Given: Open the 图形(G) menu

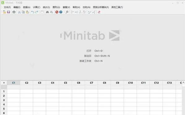Looking at the screenshot, I should [x=56, y=7].
